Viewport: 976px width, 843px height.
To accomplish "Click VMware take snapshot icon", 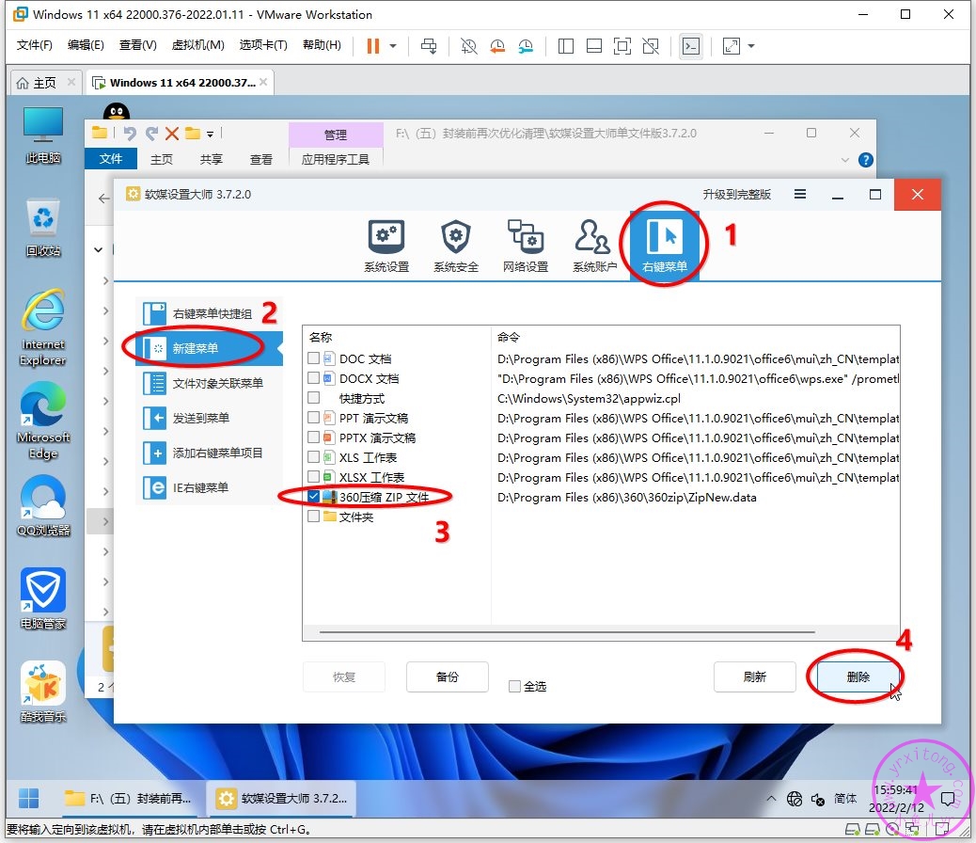I will tap(468, 45).
